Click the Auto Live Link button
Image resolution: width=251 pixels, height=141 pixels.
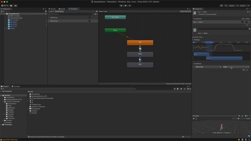(186, 11)
